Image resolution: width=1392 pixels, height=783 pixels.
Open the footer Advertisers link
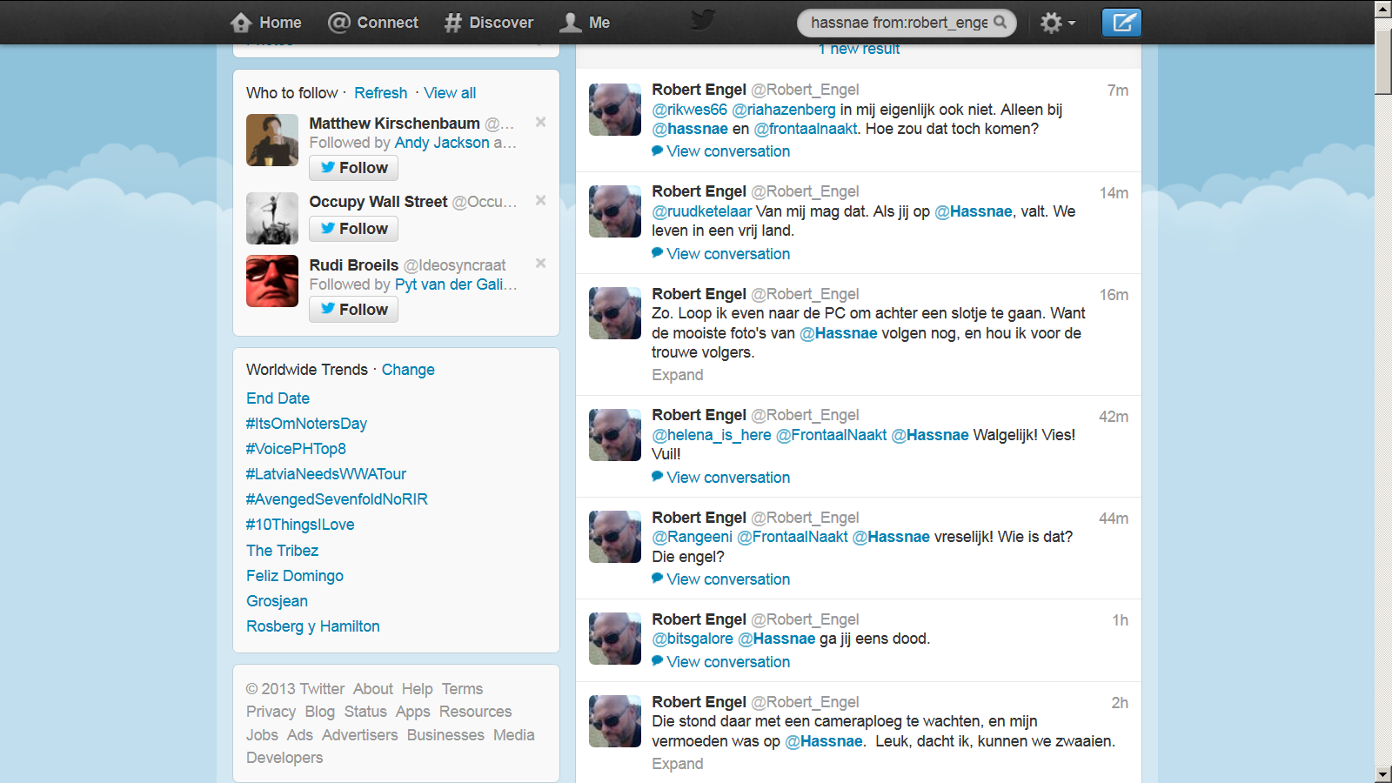point(359,735)
